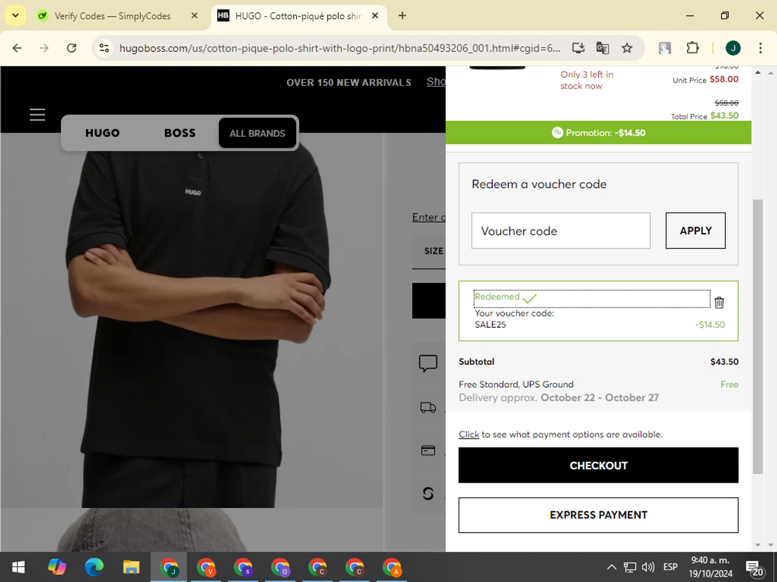This screenshot has width=777, height=582.
Task: Click the extension icon beside Extensions puzzle
Action: tap(665, 48)
